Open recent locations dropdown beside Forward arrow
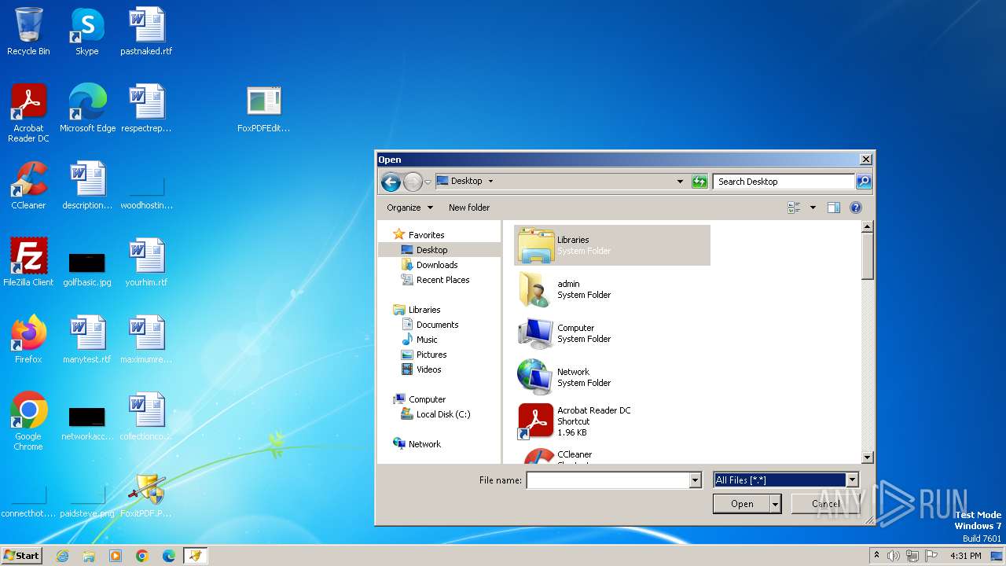 pyautogui.click(x=428, y=182)
